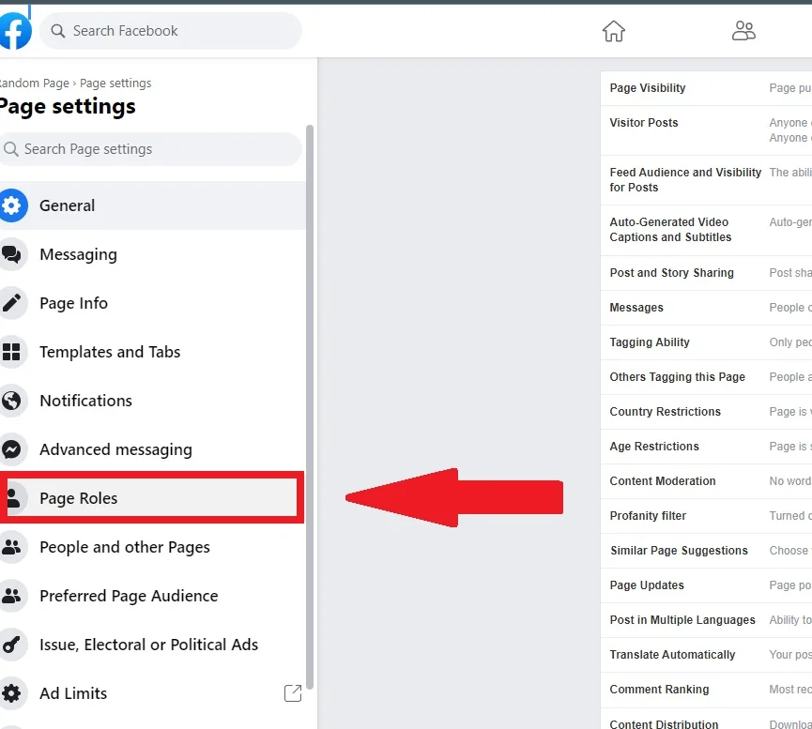This screenshot has height=729, width=812.
Task: Open Issue, Electoral or Political Ads
Action: coord(153,645)
